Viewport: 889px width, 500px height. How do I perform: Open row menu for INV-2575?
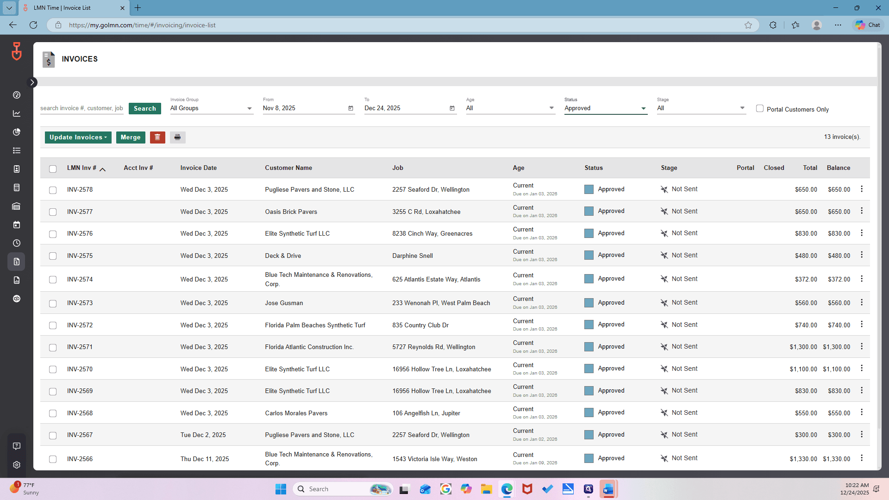click(862, 255)
